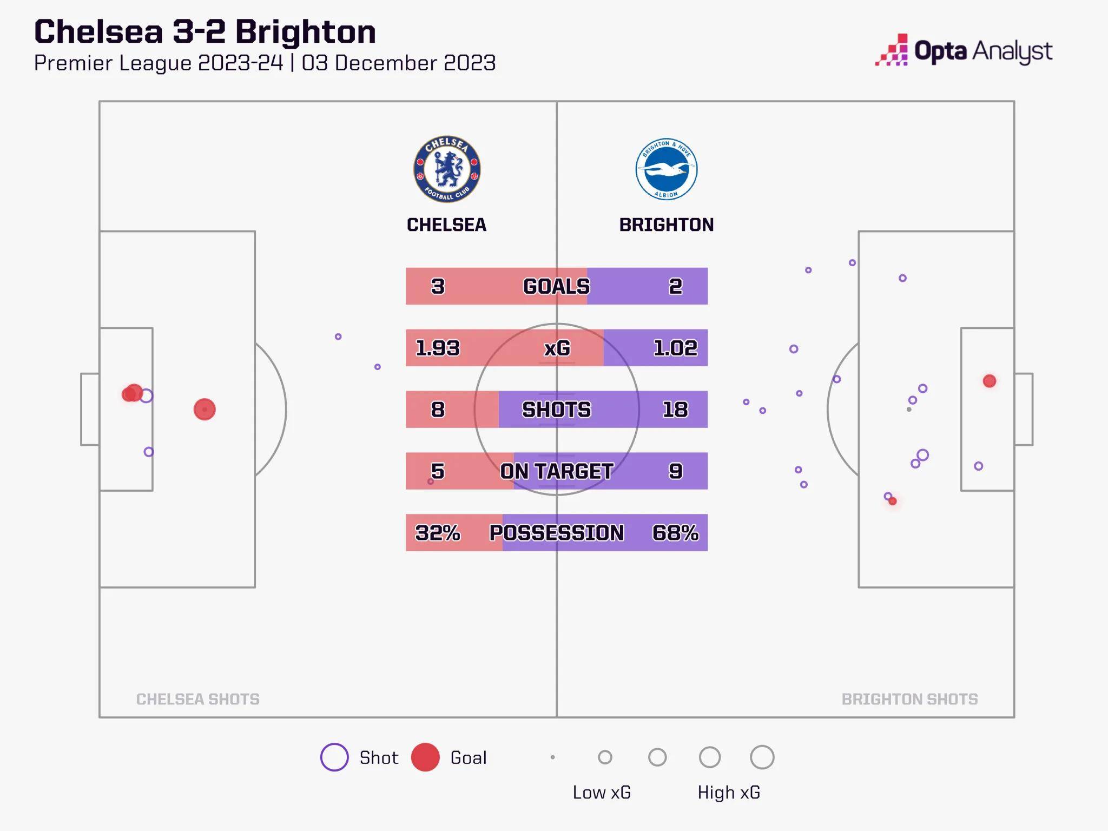Click the purple Shot legend circle
1108x831 pixels.
point(334,757)
